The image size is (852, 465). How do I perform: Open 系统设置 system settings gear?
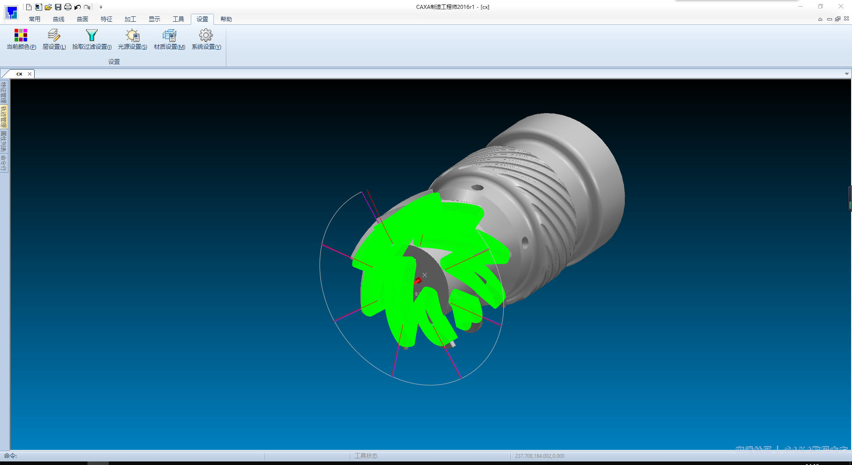point(206,39)
